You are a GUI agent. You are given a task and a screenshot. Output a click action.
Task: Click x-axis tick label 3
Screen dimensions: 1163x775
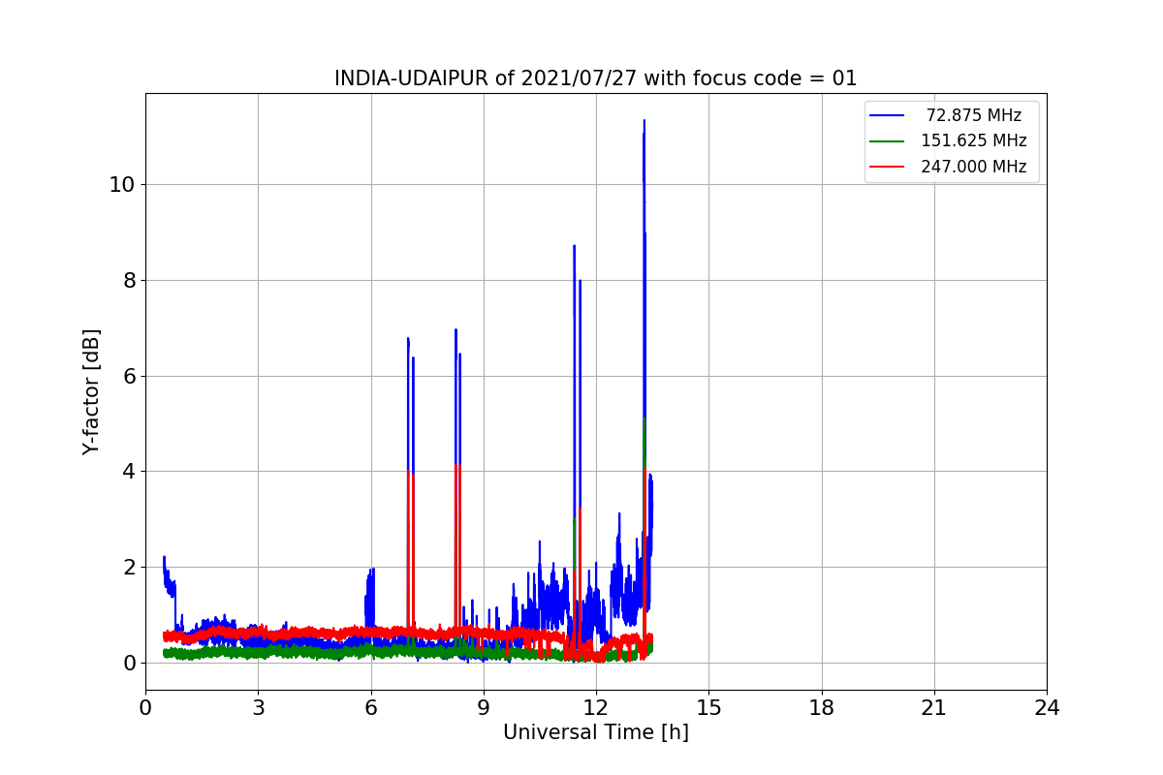[258, 708]
